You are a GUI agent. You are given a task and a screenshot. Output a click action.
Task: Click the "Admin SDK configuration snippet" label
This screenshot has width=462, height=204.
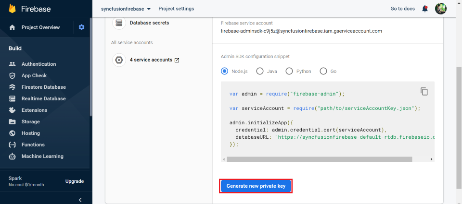[255, 56]
